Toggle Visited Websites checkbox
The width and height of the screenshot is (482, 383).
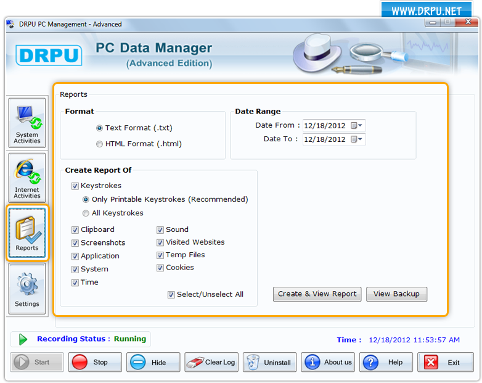point(160,243)
